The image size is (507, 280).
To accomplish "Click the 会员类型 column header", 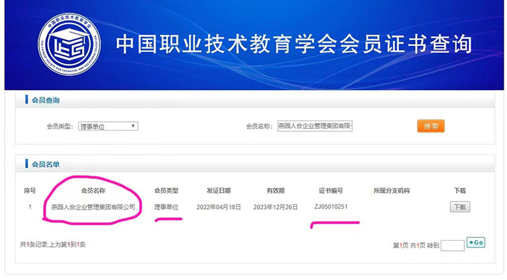I will [x=166, y=191].
